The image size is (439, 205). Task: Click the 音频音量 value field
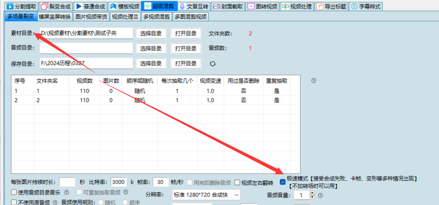pyautogui.click(x=302, y=195)
